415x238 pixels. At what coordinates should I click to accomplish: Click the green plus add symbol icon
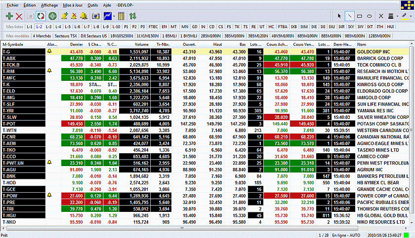(9, 16)
